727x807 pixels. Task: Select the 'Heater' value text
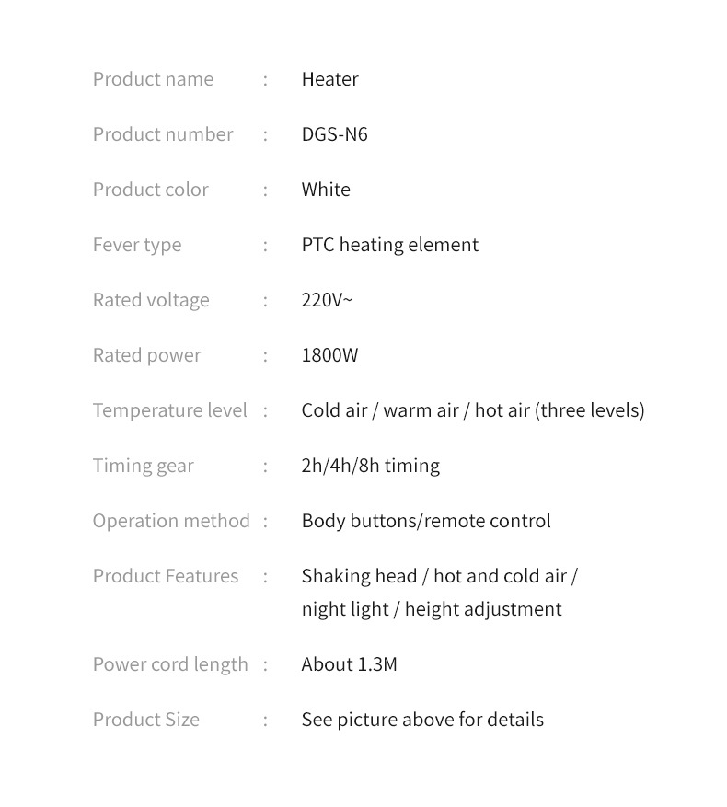329,79
